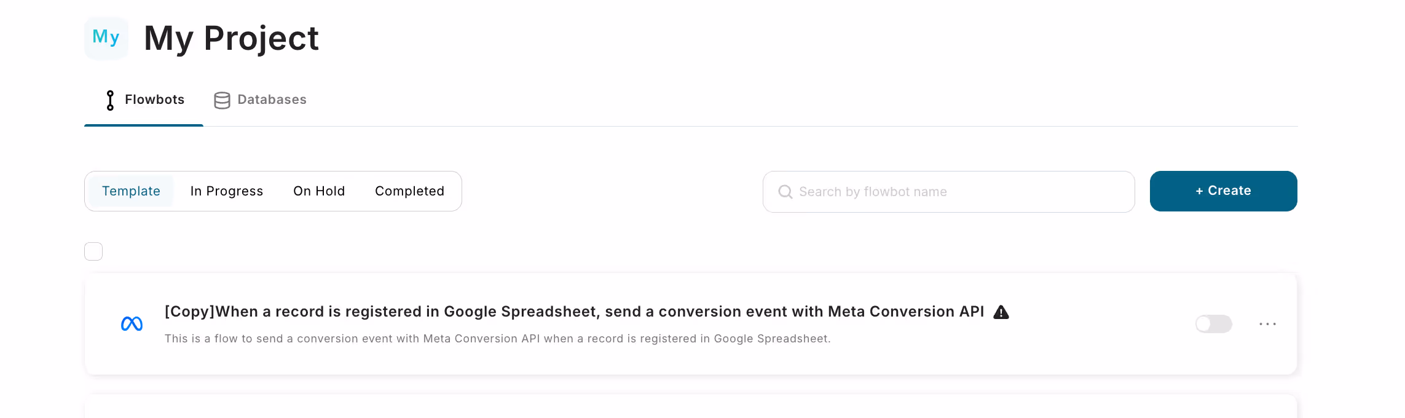Click the "My" project avatar icon
This screenshot has height=418, width=1405.
click(106, 38)
